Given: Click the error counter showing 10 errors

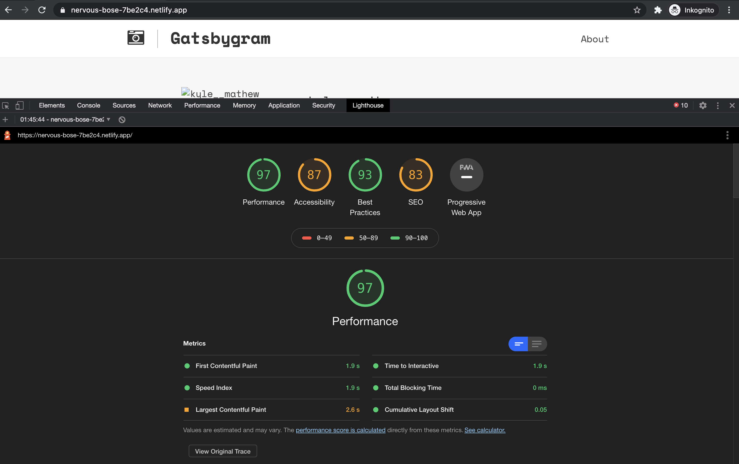Looking at the screenshot, I should pos(681,105).
